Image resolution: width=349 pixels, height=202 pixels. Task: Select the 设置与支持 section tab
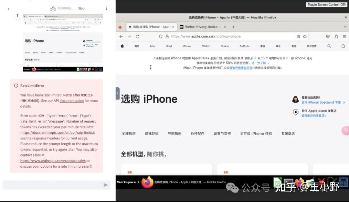coord(222,134)
